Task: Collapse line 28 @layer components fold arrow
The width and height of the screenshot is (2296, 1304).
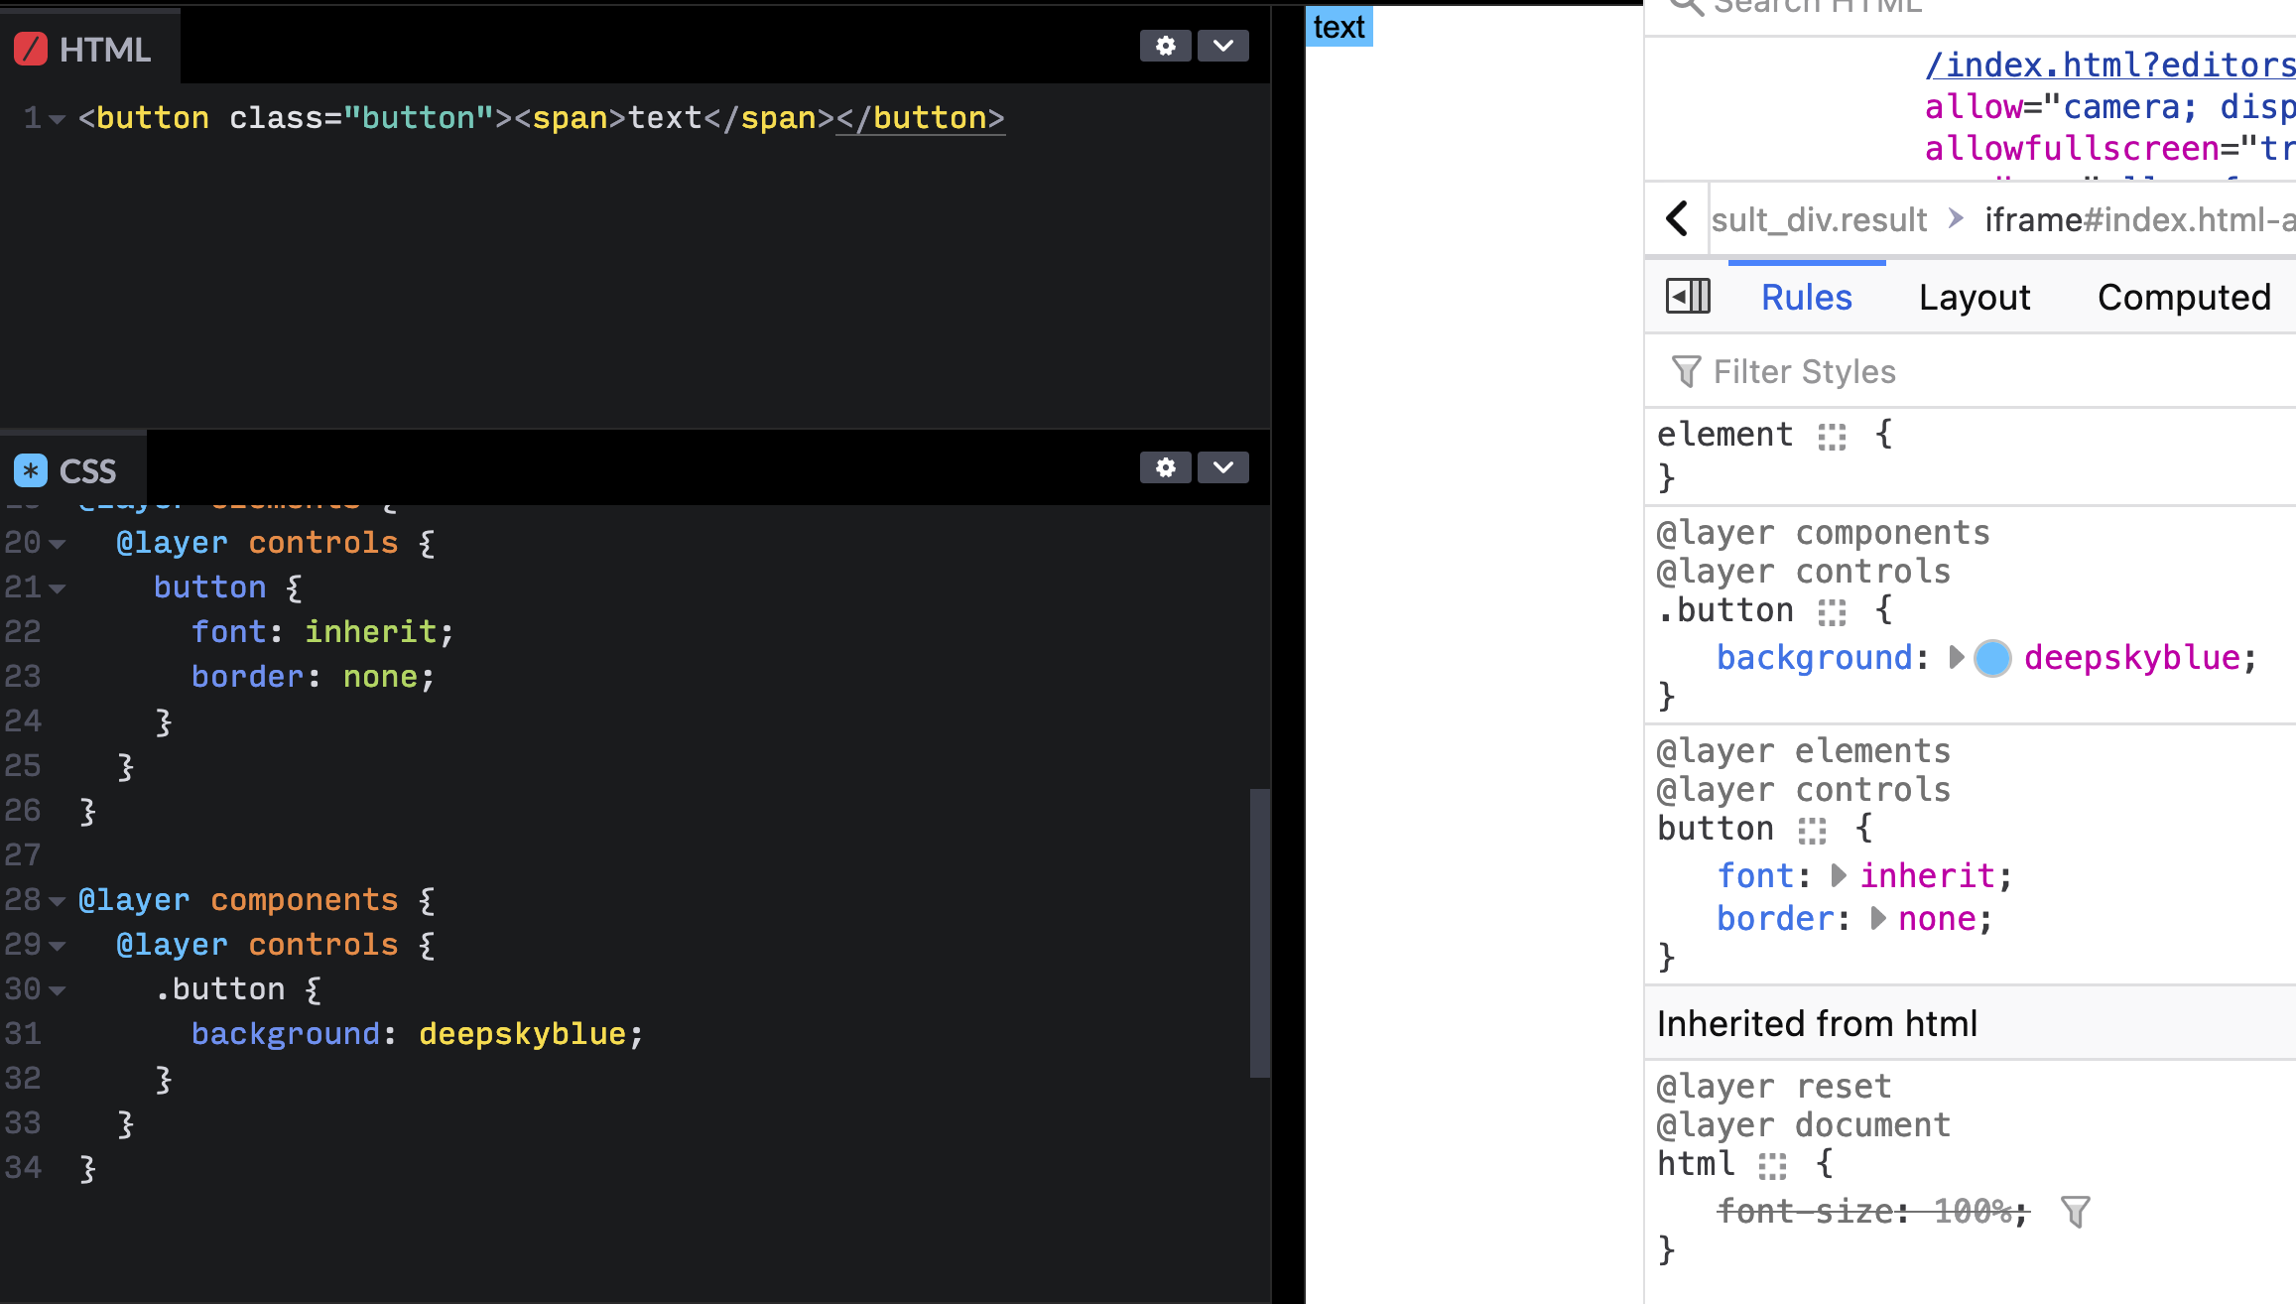Action: click(58, 901)
